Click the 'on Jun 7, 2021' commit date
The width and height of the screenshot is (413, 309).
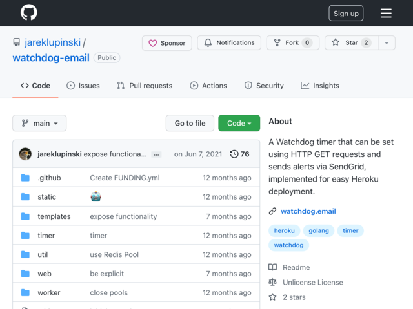[x=198, y=154]
